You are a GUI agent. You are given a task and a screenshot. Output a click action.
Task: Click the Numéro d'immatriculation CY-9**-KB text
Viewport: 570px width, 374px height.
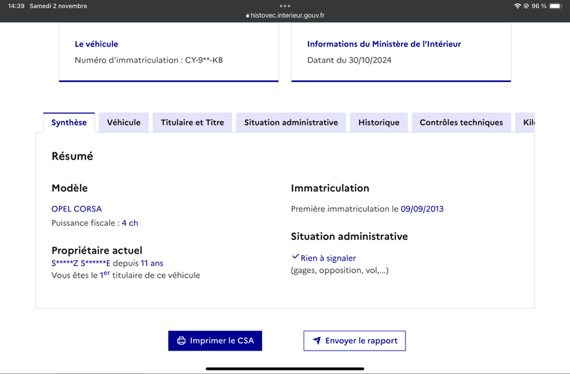pyautogui.click(x=149, y=60)
